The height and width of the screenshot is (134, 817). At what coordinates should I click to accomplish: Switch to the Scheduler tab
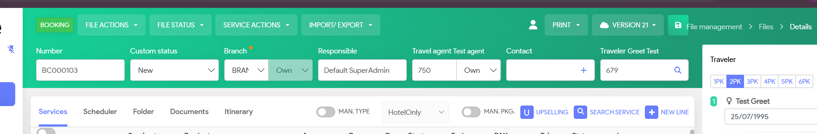pyautogui.click(x=100, y=112)
